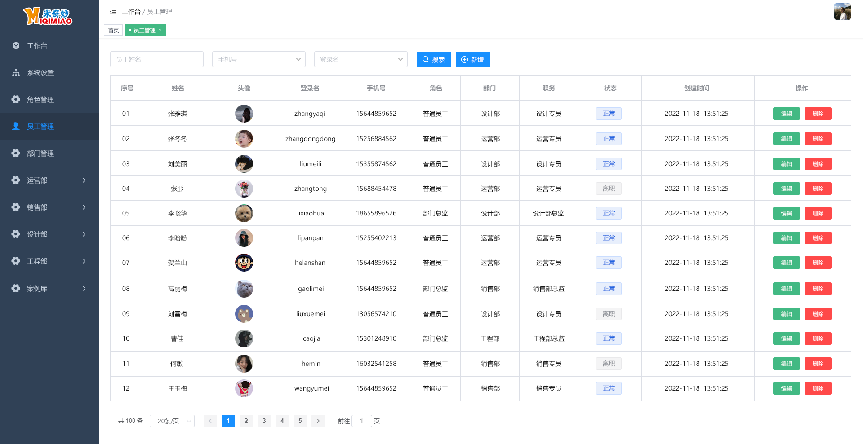Click the 新增 button
This screenshot has width=863, height=444.
pos(473,59)
